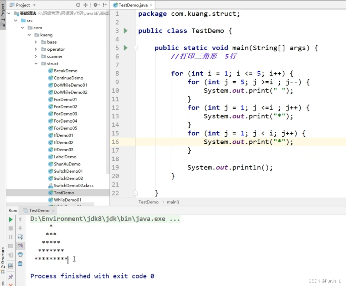Expand the scanner package
Screen dimensions: 346x286
[x=36, y=56]
